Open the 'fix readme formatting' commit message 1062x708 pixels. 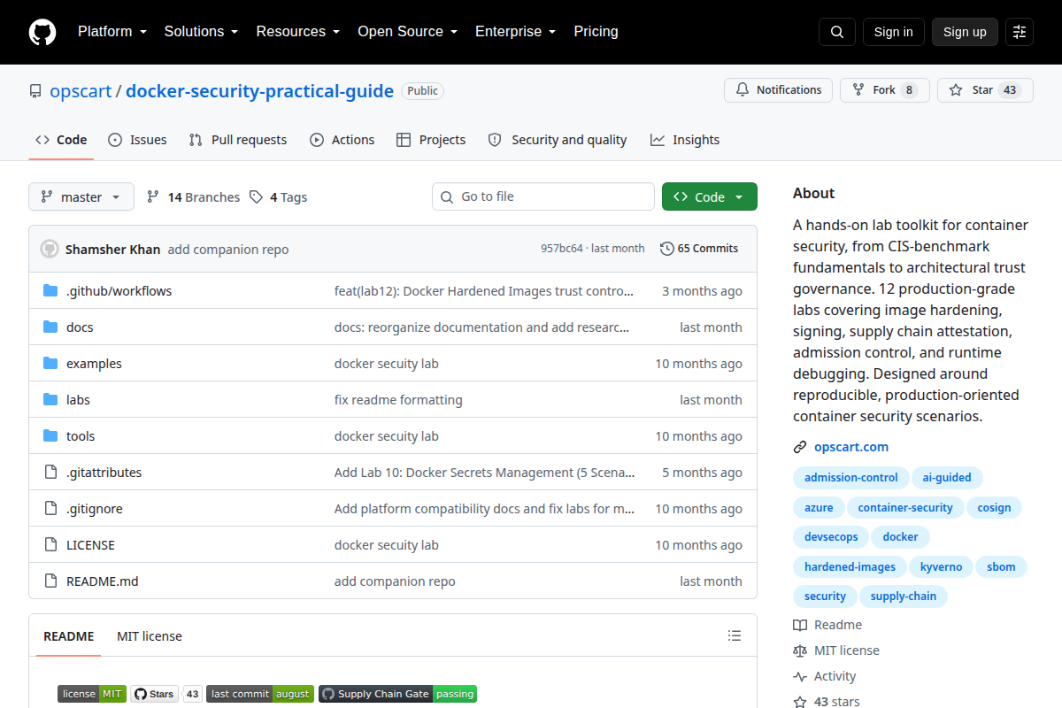pyautogui.click(x=398, y=400)
